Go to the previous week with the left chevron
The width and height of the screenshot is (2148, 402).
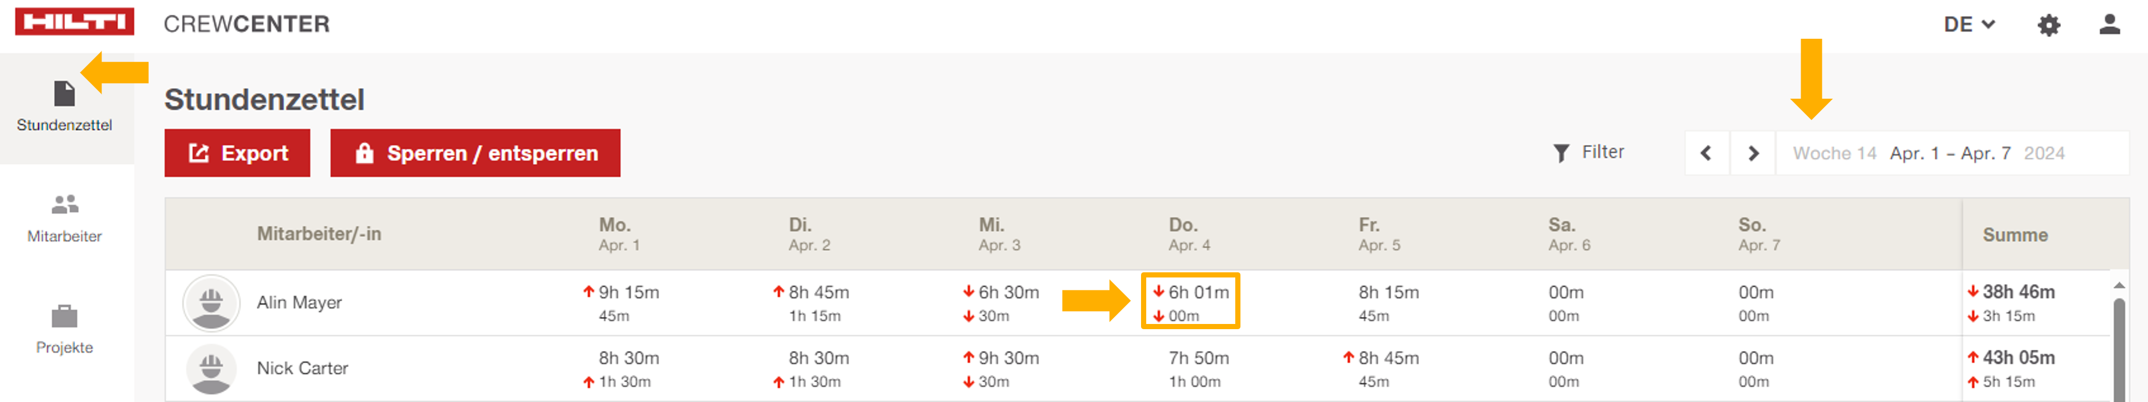1707,152
